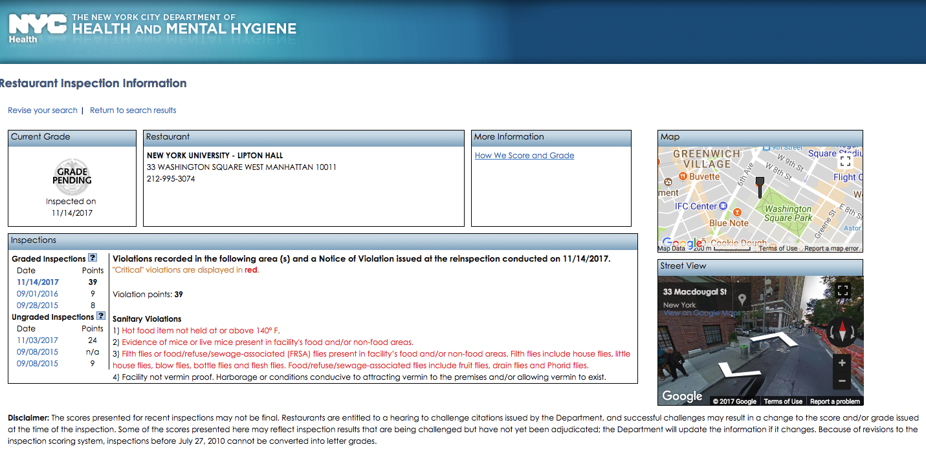Click the NYC Health logo
Screen dimensions: 926x449
(38, 28)
